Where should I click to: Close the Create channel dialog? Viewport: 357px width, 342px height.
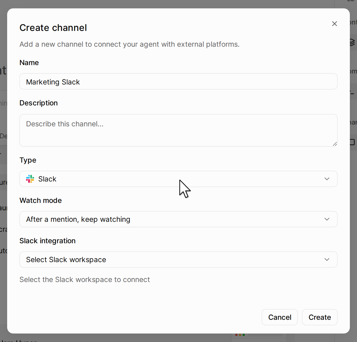pyautogui.click(x=335, y=24)
